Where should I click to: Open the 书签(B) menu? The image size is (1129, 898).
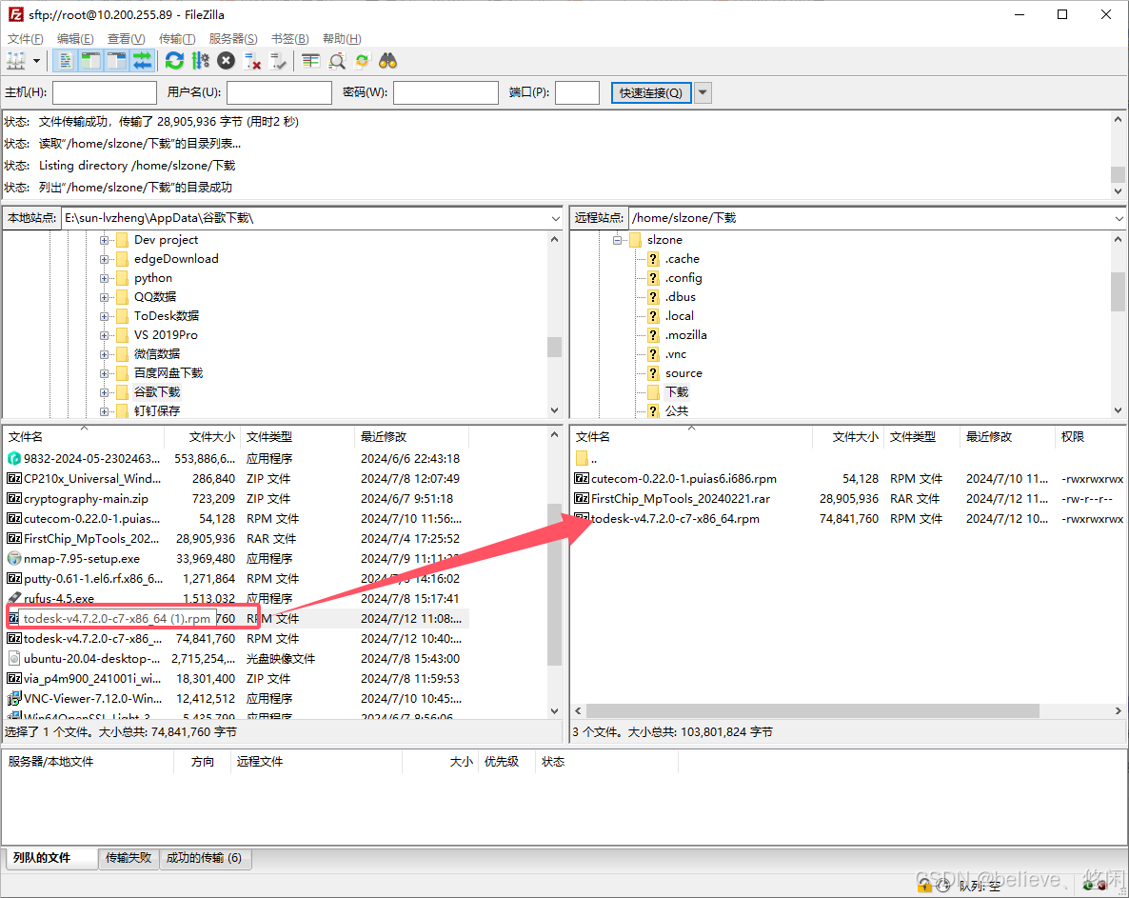coord(290,39)
